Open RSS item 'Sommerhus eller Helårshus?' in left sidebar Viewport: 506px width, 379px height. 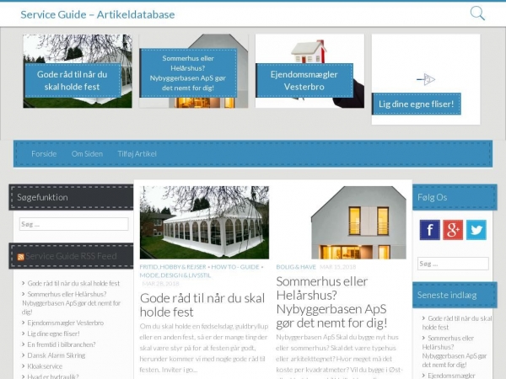pyautogui.click(x=71, y=303)
